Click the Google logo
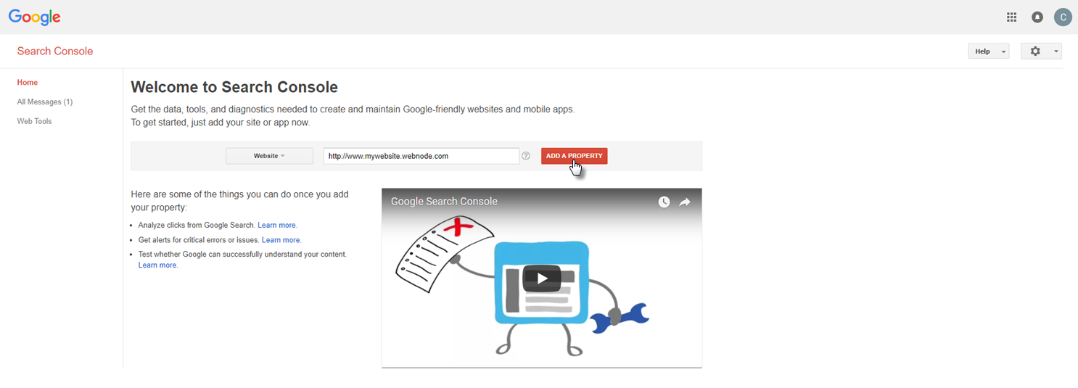 coord(35,17)
